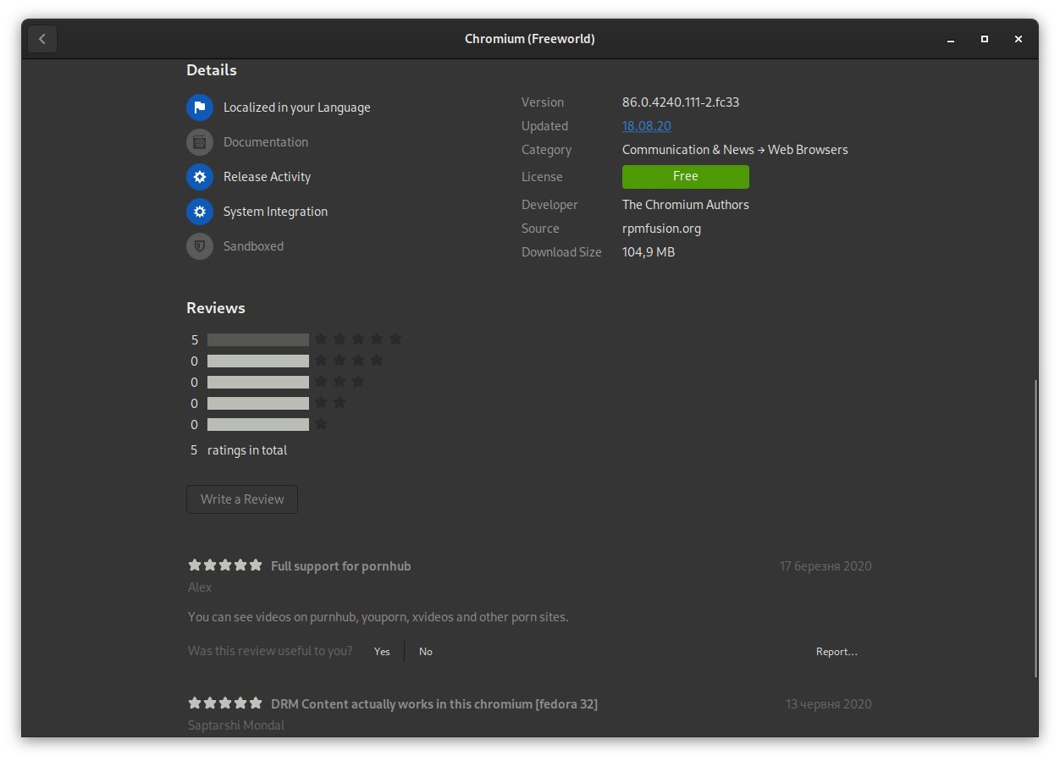The image size is (1060, 761).
Task: Report Alex's review
Action: point(836,652)
